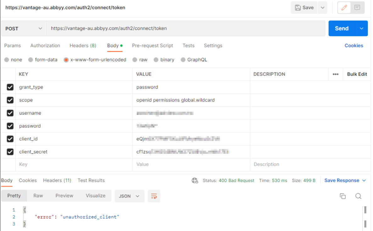Click the network globe icon
Viewport: 373px width, 231px height.
coord(195,181)
